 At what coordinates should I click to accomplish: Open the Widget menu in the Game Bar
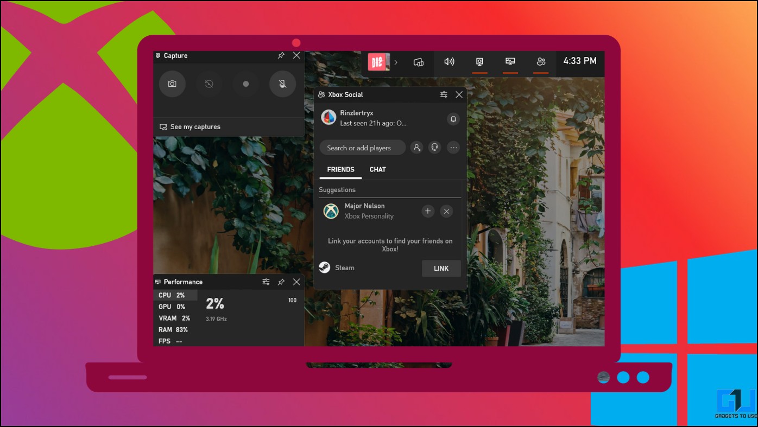pyautogui.click(x=418, y=62)
